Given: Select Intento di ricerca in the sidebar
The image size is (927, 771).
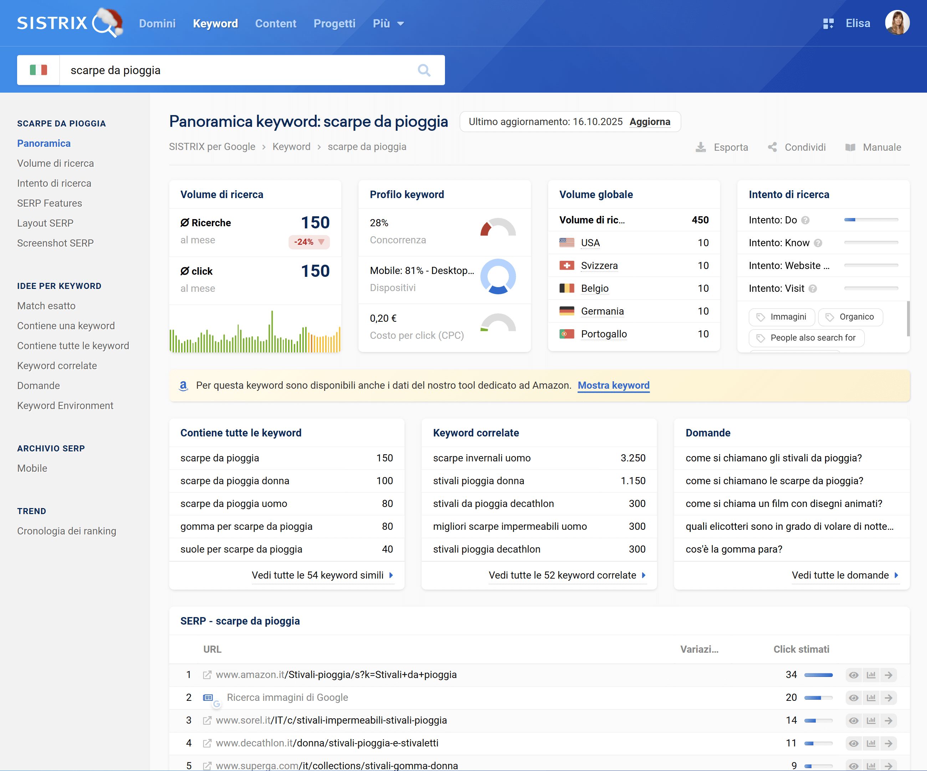Looking at the screenshot, I should coord(54,183).
